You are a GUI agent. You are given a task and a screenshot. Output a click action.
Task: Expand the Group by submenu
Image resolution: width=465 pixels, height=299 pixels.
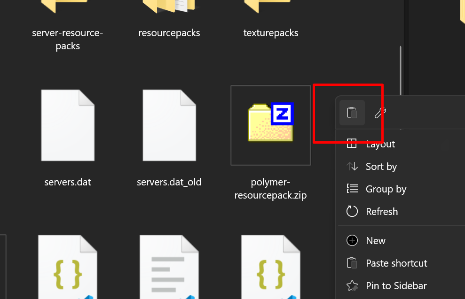click(x=386, y=189)
